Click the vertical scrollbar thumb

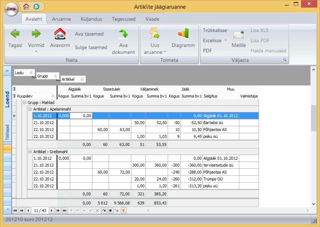tap(313, 118)
